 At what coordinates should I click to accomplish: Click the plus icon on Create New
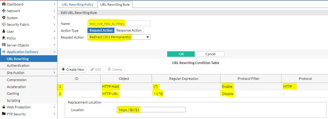pos(63,69)
